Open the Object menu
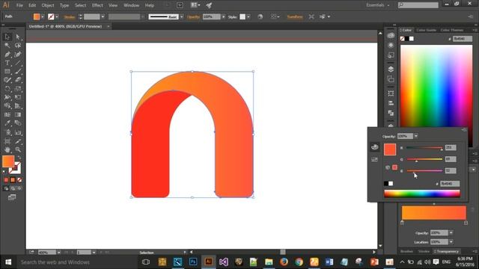 (x=48, y=5)
